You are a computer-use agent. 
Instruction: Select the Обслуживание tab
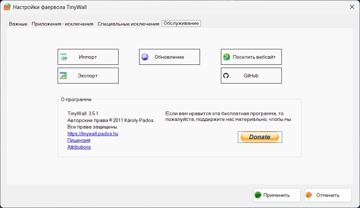coord(181,23)
